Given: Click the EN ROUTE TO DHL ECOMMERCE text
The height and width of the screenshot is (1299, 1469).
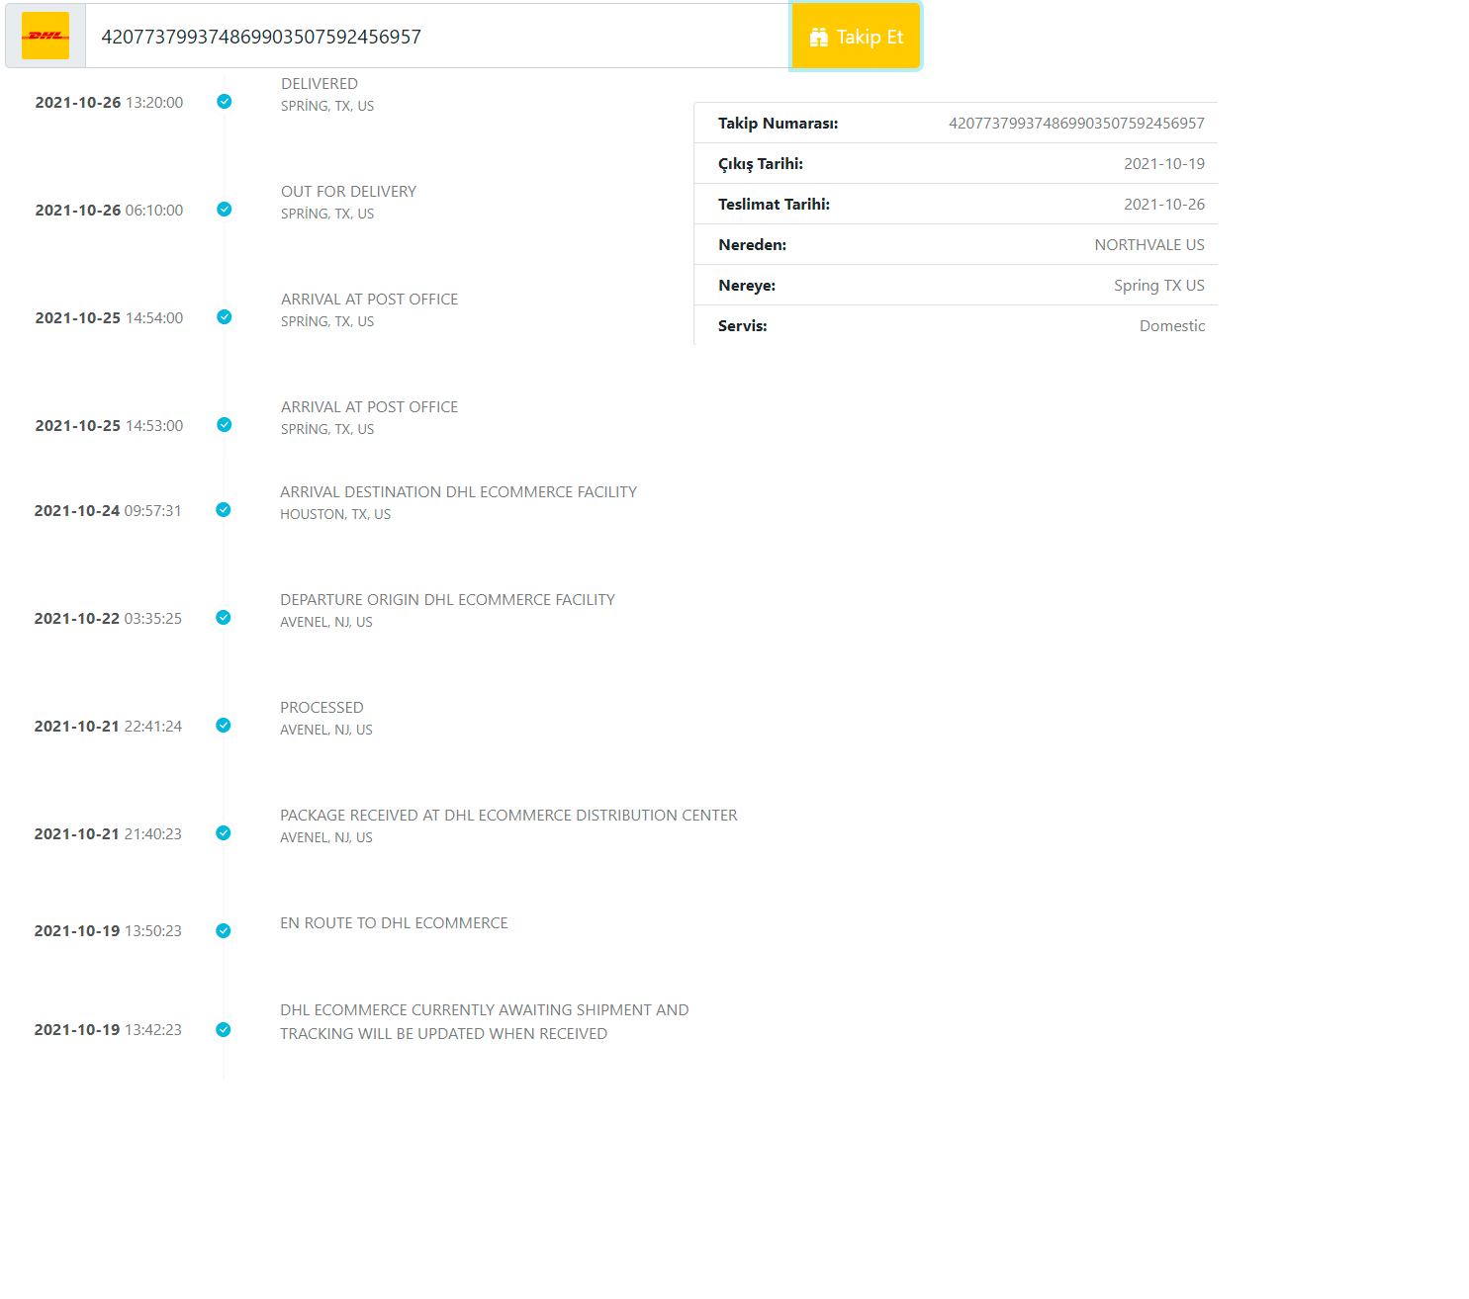Looking at the screenshot, I should pyautogui.click(x=394, y=923).
